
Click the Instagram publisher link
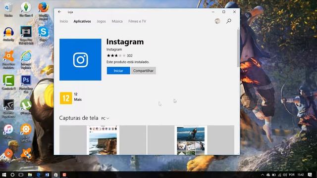click(x=114, y=49)
